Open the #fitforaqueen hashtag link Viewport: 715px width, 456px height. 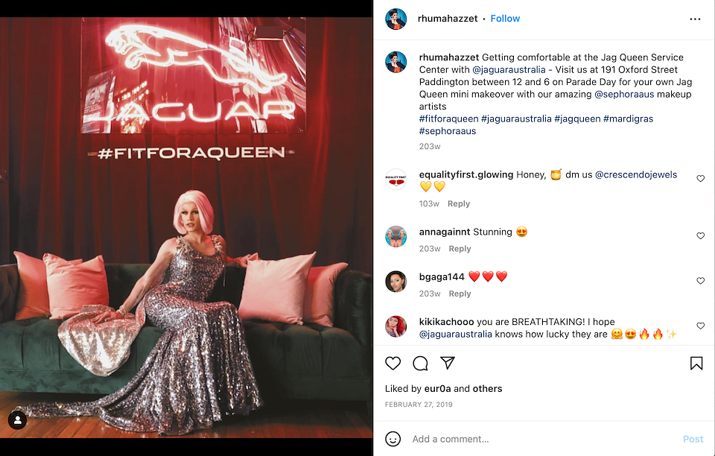[448, 118]
